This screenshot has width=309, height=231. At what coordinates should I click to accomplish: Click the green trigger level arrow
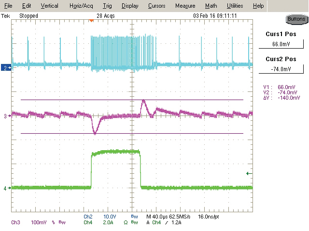pos(249,174)
